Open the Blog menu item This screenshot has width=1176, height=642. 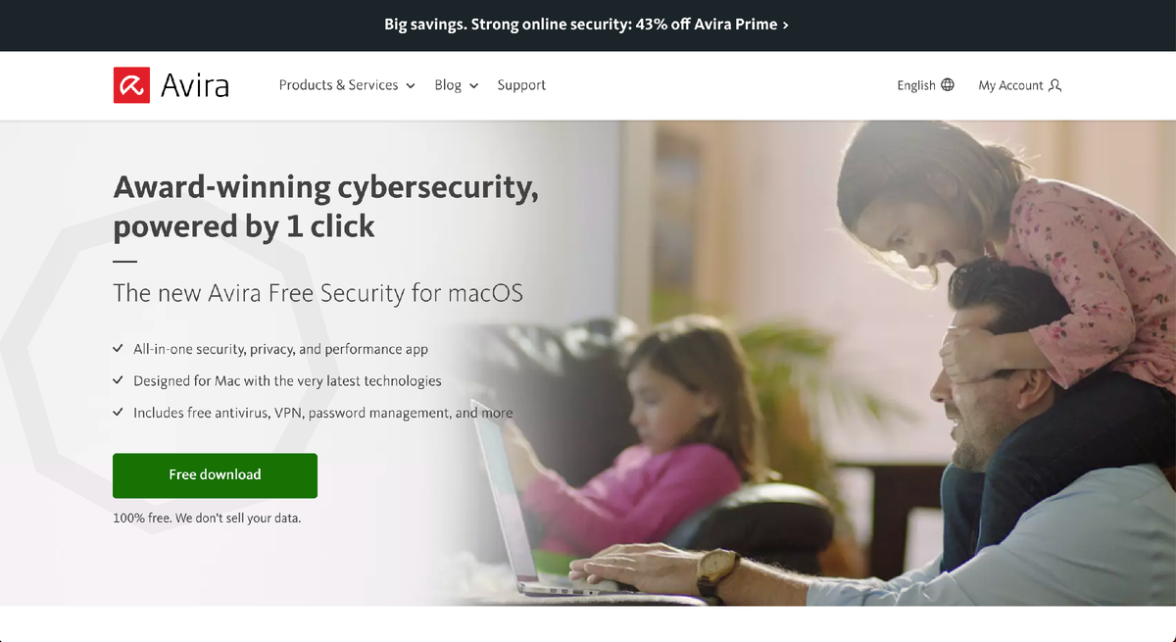[457, 85]
